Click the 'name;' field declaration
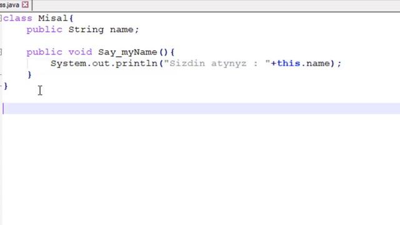400x225 pixels. click(124, 29)
